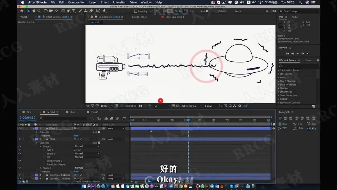The height and width of the screenshot is (190, 337).
Task: Click the Draft 3D icon in timeline
Action: coord(99,119)
